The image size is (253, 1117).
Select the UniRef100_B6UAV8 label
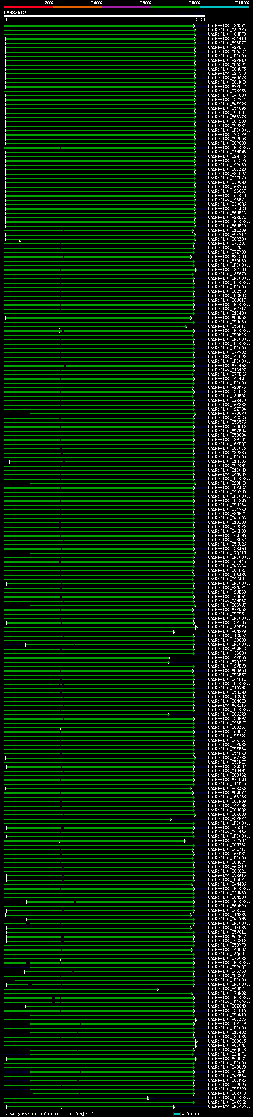227,78
